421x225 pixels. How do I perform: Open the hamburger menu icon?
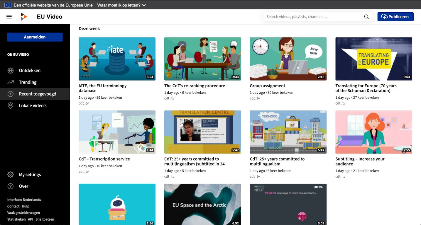pyautogui.click(x=9, y=17)
